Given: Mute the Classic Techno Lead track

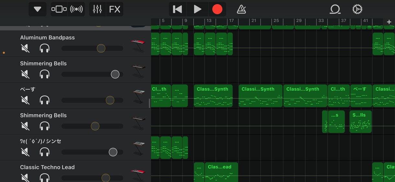Looking at the screenshot, I should (x=25, y=177).
